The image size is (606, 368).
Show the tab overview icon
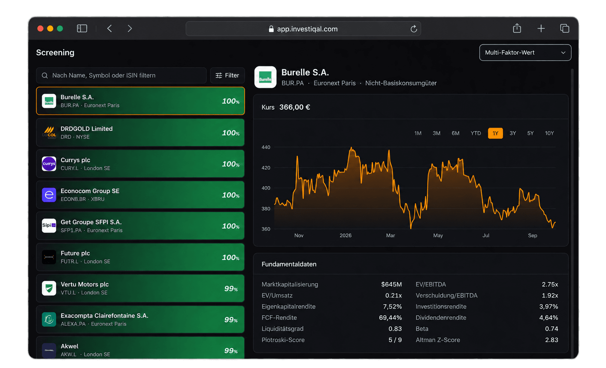point(565,29)
